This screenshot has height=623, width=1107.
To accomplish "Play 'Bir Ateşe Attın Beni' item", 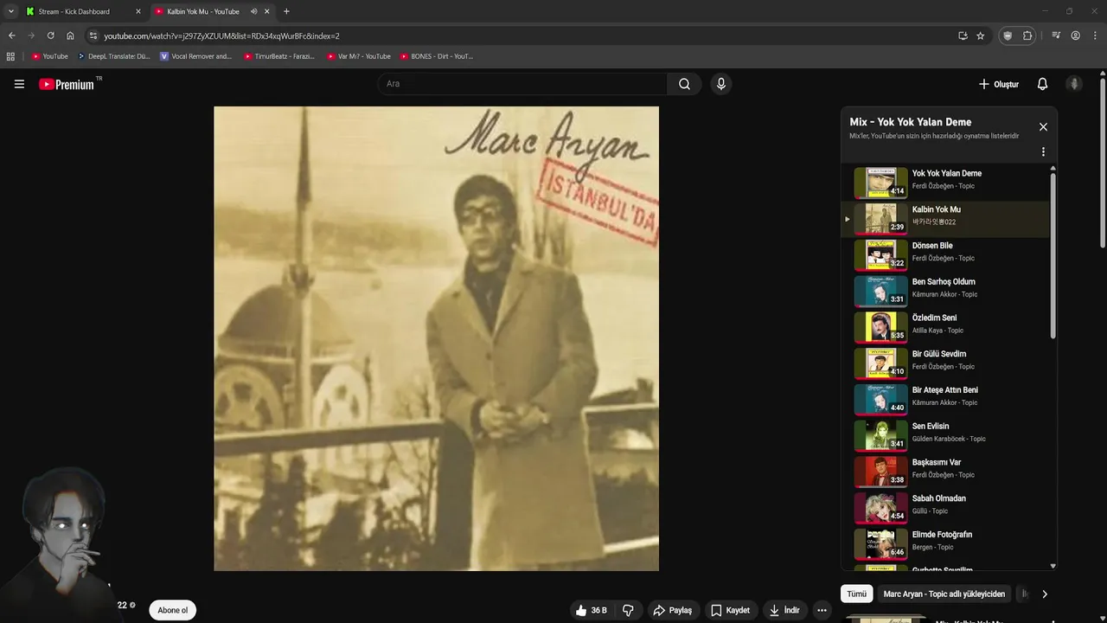I will (945, 400).
